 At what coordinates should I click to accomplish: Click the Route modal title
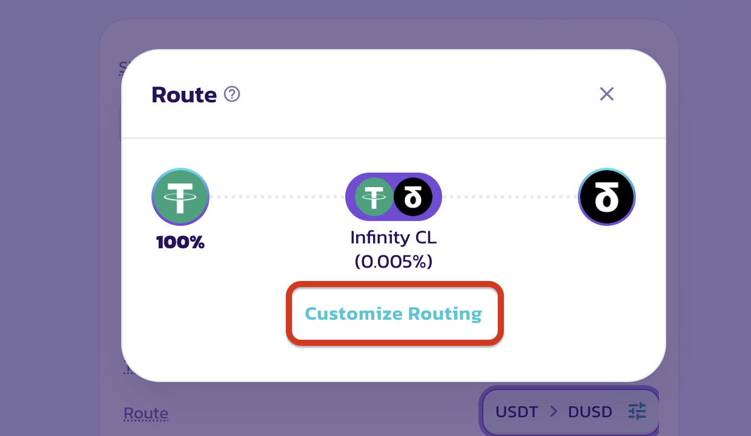(x=184, y=95)
